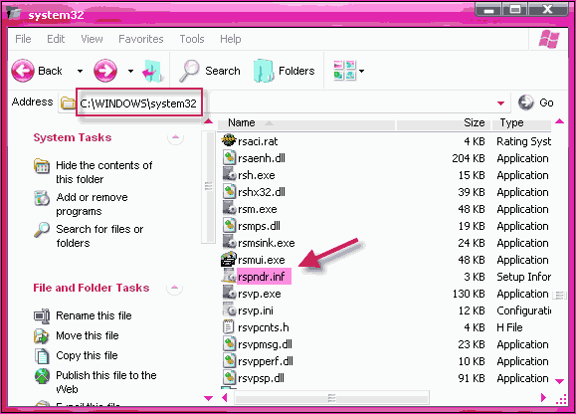Viewport: 576px width, 414px height.
Task: Go up one folder level icon
Action: [152, 71]
